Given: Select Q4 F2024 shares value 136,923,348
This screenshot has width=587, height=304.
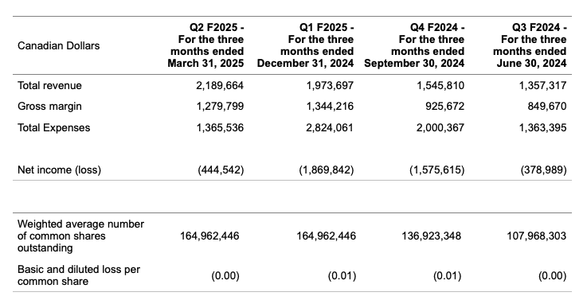Looking at the screenshot, I should point(431,236).
